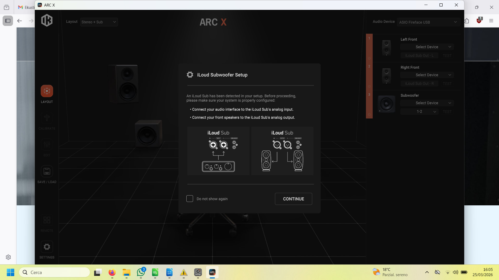
Task: Click the Edit sliders icon
Action: [47, 145]
